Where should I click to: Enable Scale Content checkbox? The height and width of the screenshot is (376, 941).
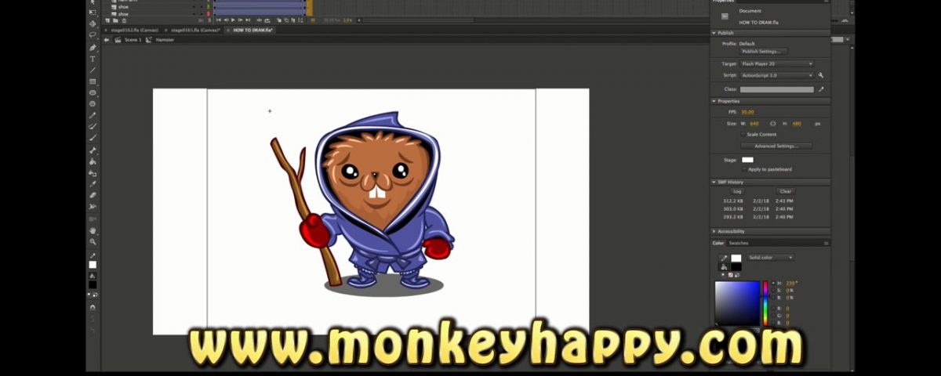743,135
